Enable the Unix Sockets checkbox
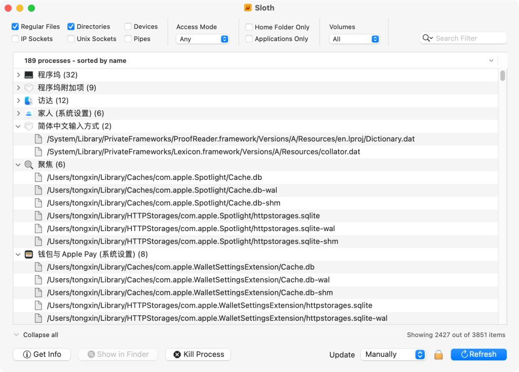519x372 pixels. pos(71,39)
